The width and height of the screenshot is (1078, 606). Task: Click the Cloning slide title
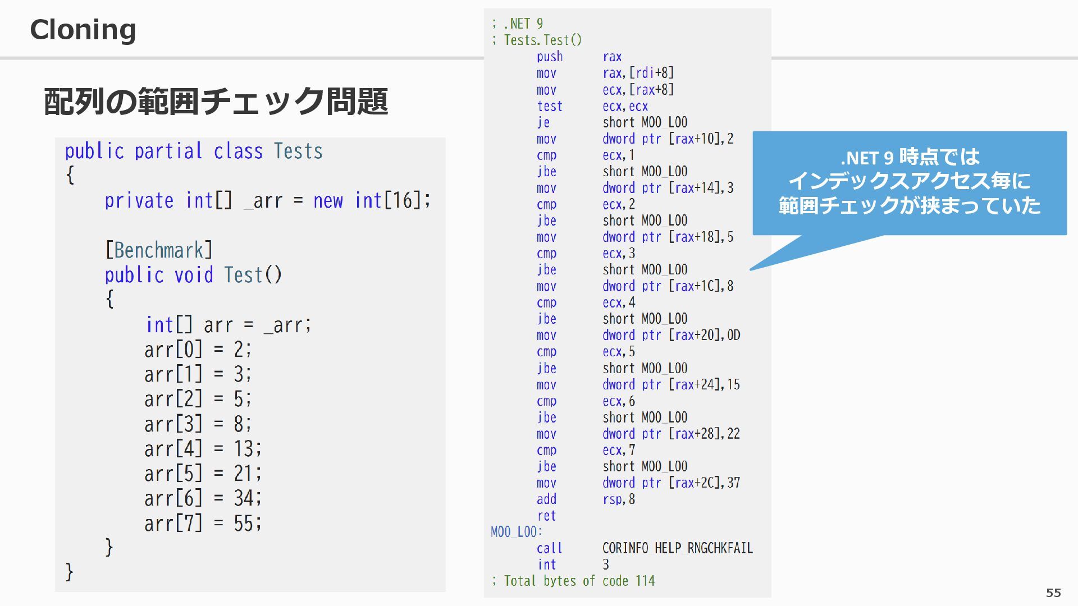point(83,30)
